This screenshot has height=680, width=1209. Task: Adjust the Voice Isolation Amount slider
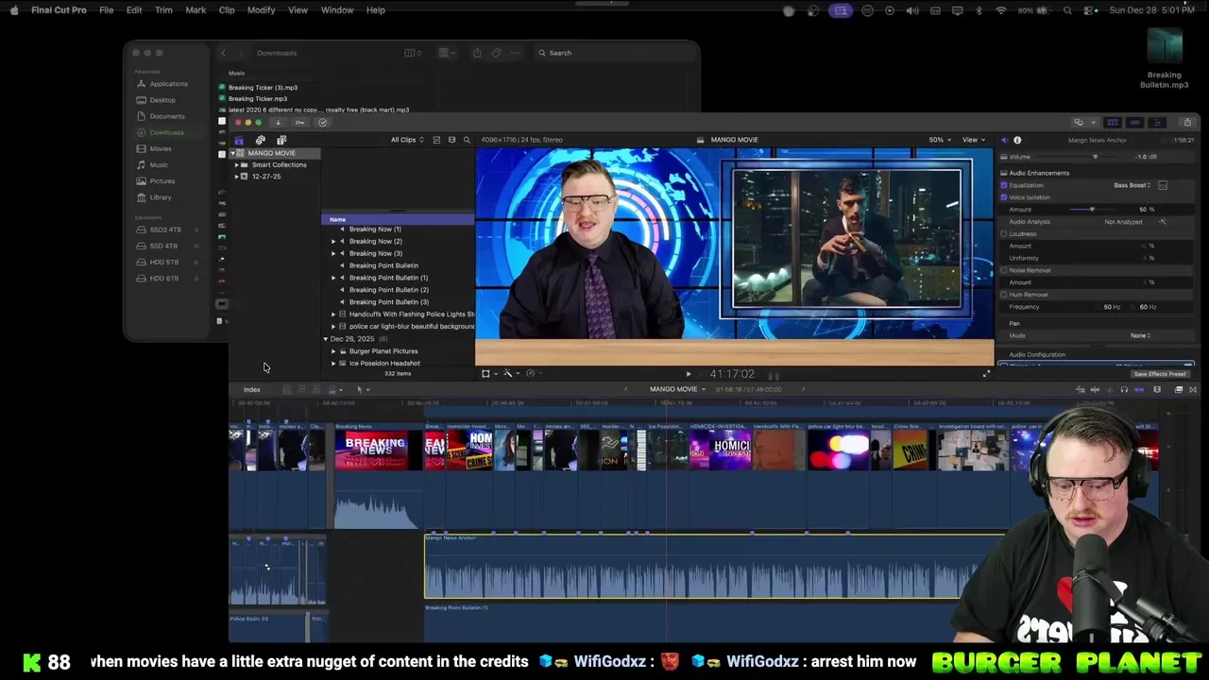1093,210
